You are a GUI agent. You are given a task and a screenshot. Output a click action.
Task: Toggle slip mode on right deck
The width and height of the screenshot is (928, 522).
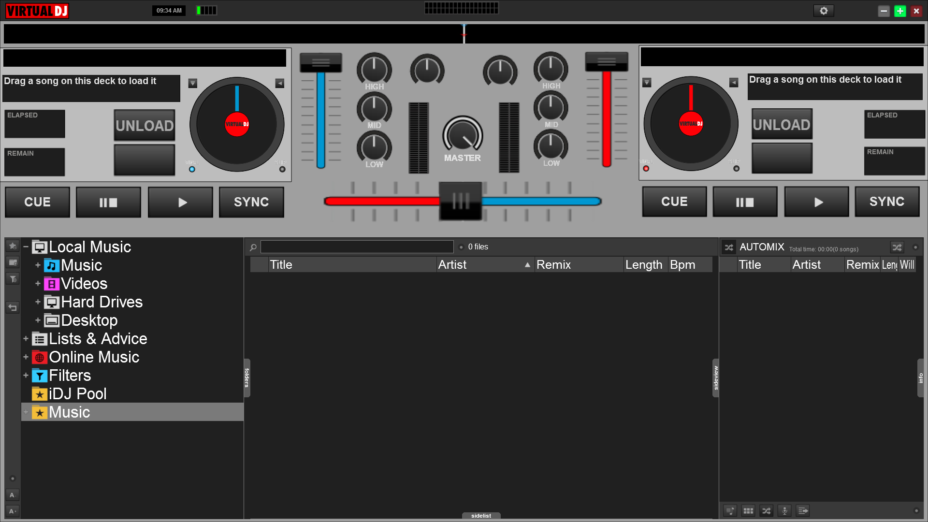pos(736,169)
